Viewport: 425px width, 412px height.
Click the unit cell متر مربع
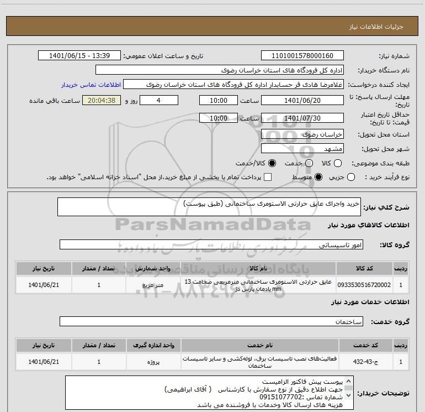point(153,285)
